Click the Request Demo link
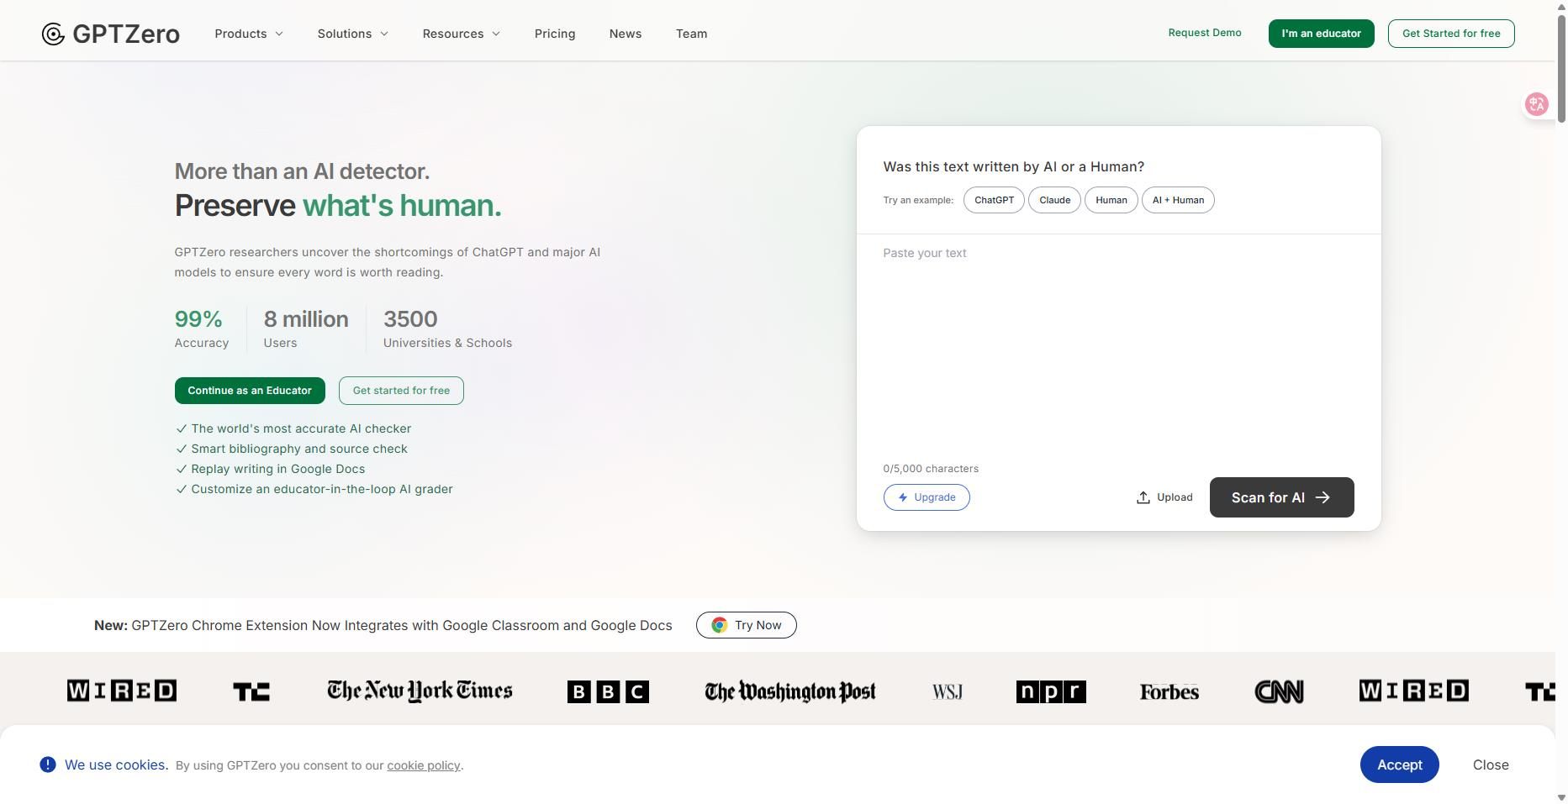Screen dimensions: 1568x804 1205,33
